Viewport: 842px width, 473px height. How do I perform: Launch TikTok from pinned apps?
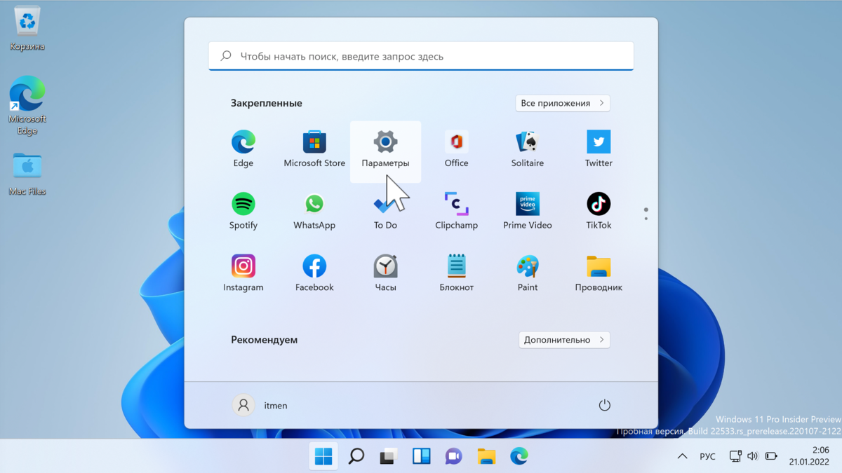[x=599, y=212]
